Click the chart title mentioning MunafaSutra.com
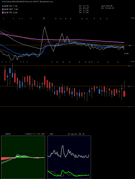 (28, 2)
